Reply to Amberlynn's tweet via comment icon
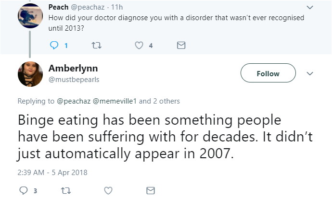 (x=24, y=190)
